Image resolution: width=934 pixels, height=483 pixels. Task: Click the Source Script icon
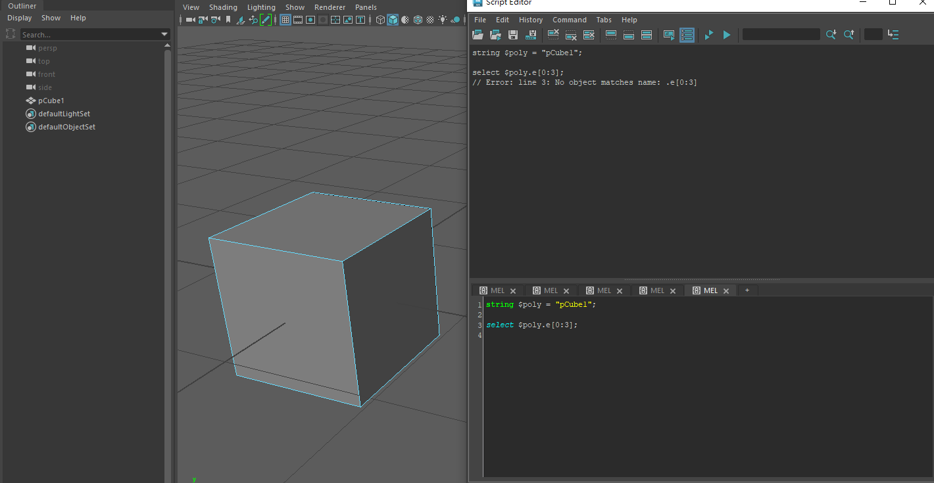(x=496, y=35)
